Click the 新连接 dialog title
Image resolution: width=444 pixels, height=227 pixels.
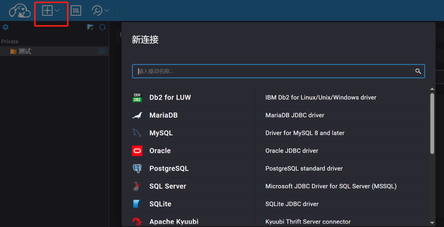click(145, 40)
